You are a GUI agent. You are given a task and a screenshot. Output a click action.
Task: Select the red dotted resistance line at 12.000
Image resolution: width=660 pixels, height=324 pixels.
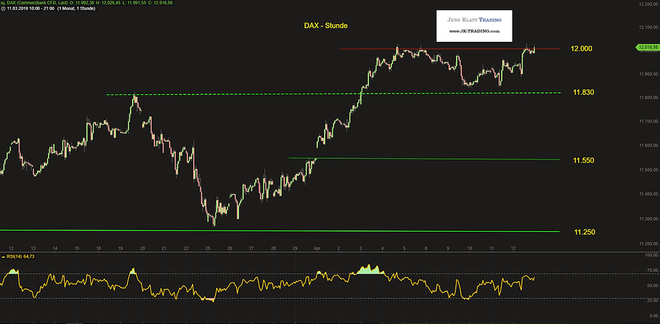tap(450, 48)
